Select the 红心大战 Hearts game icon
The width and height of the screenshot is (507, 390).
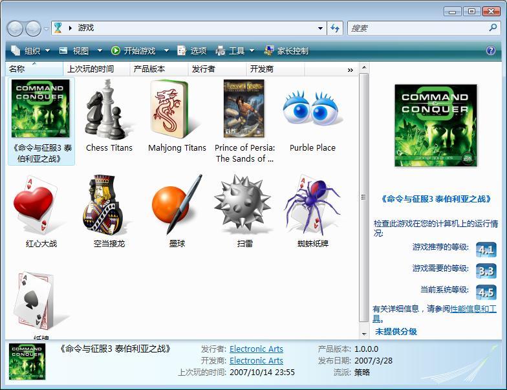[x=41, y=206]
